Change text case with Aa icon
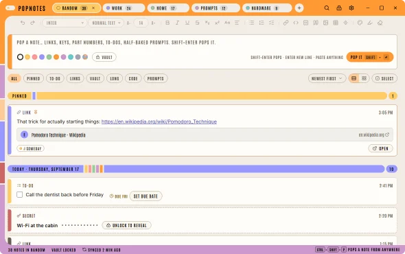 coord(227,23)
